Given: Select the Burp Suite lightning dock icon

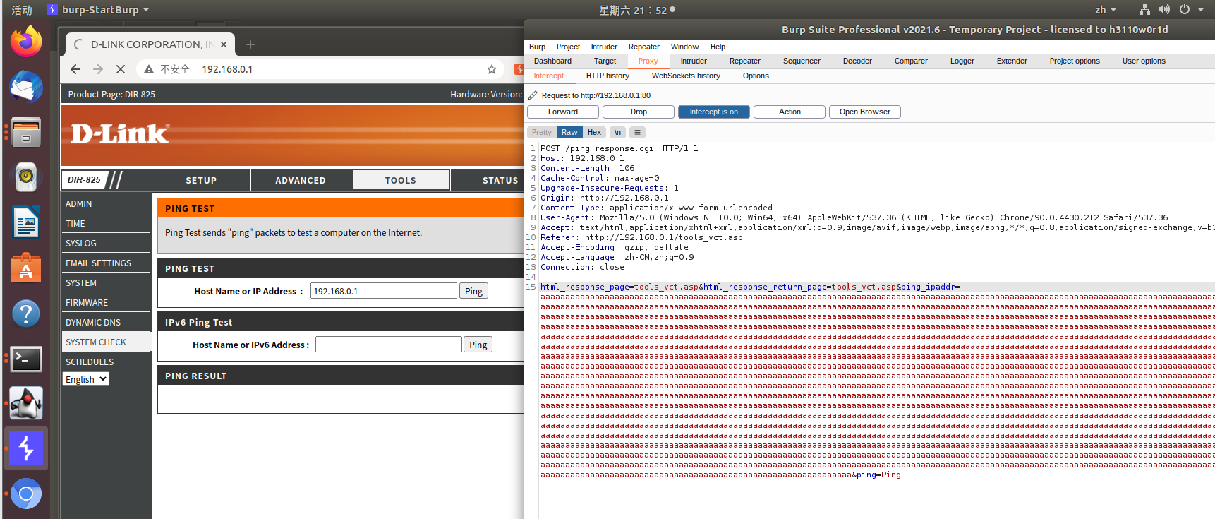Looking at the screenshot, I should (x=26, y=448).
